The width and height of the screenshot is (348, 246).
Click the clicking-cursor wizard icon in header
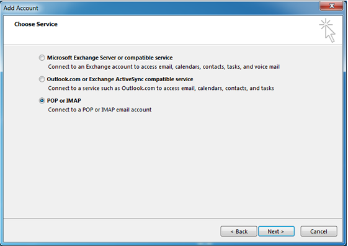point(328,30)
